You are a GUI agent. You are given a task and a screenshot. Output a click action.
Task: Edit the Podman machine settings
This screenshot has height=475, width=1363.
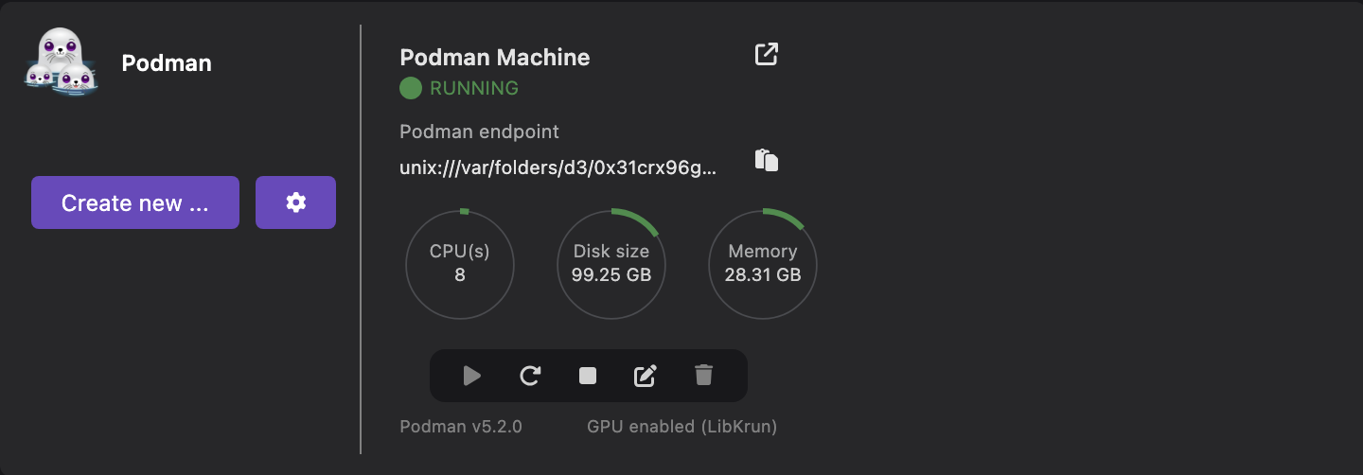pyautogui.click(x=645, y=377)
